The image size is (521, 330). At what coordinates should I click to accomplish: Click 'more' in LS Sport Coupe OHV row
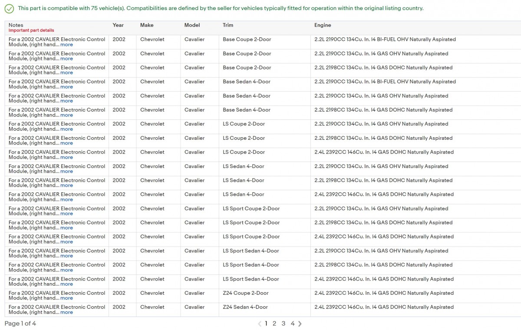tap(66, 214)
